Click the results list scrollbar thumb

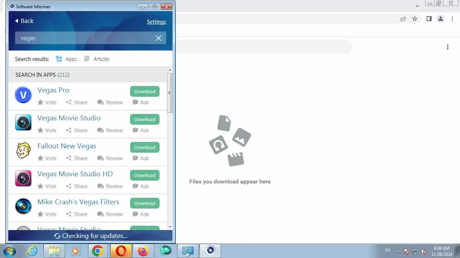[x=170, y=93]
